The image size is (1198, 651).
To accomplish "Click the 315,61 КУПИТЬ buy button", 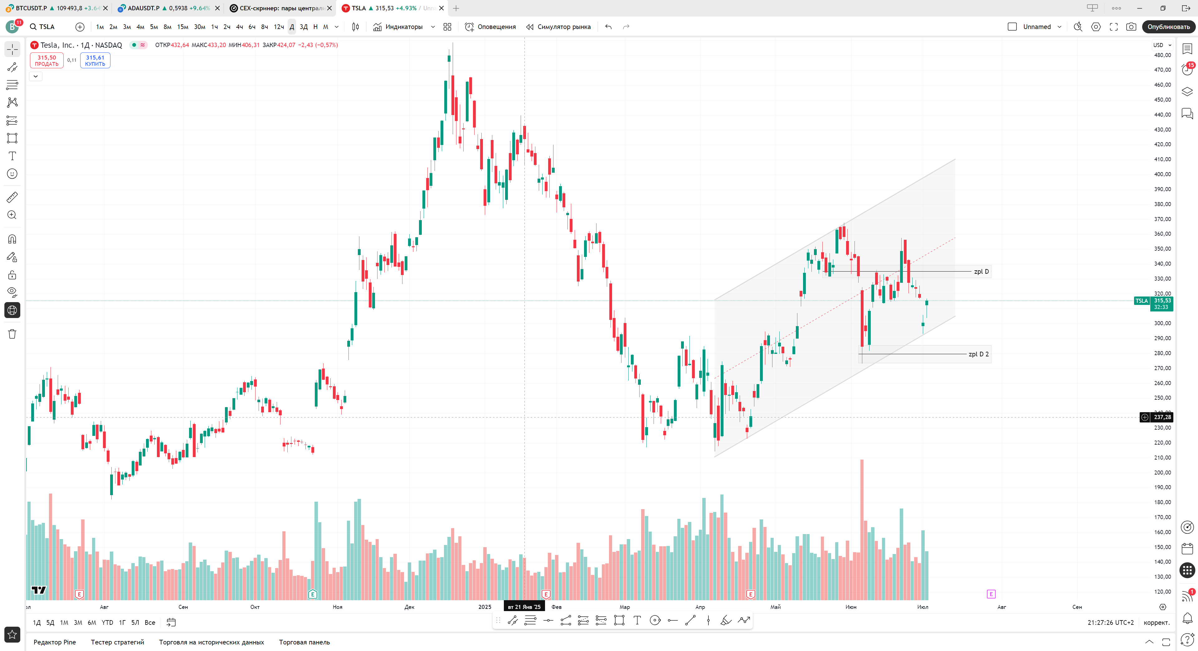I will click(95, 60).
